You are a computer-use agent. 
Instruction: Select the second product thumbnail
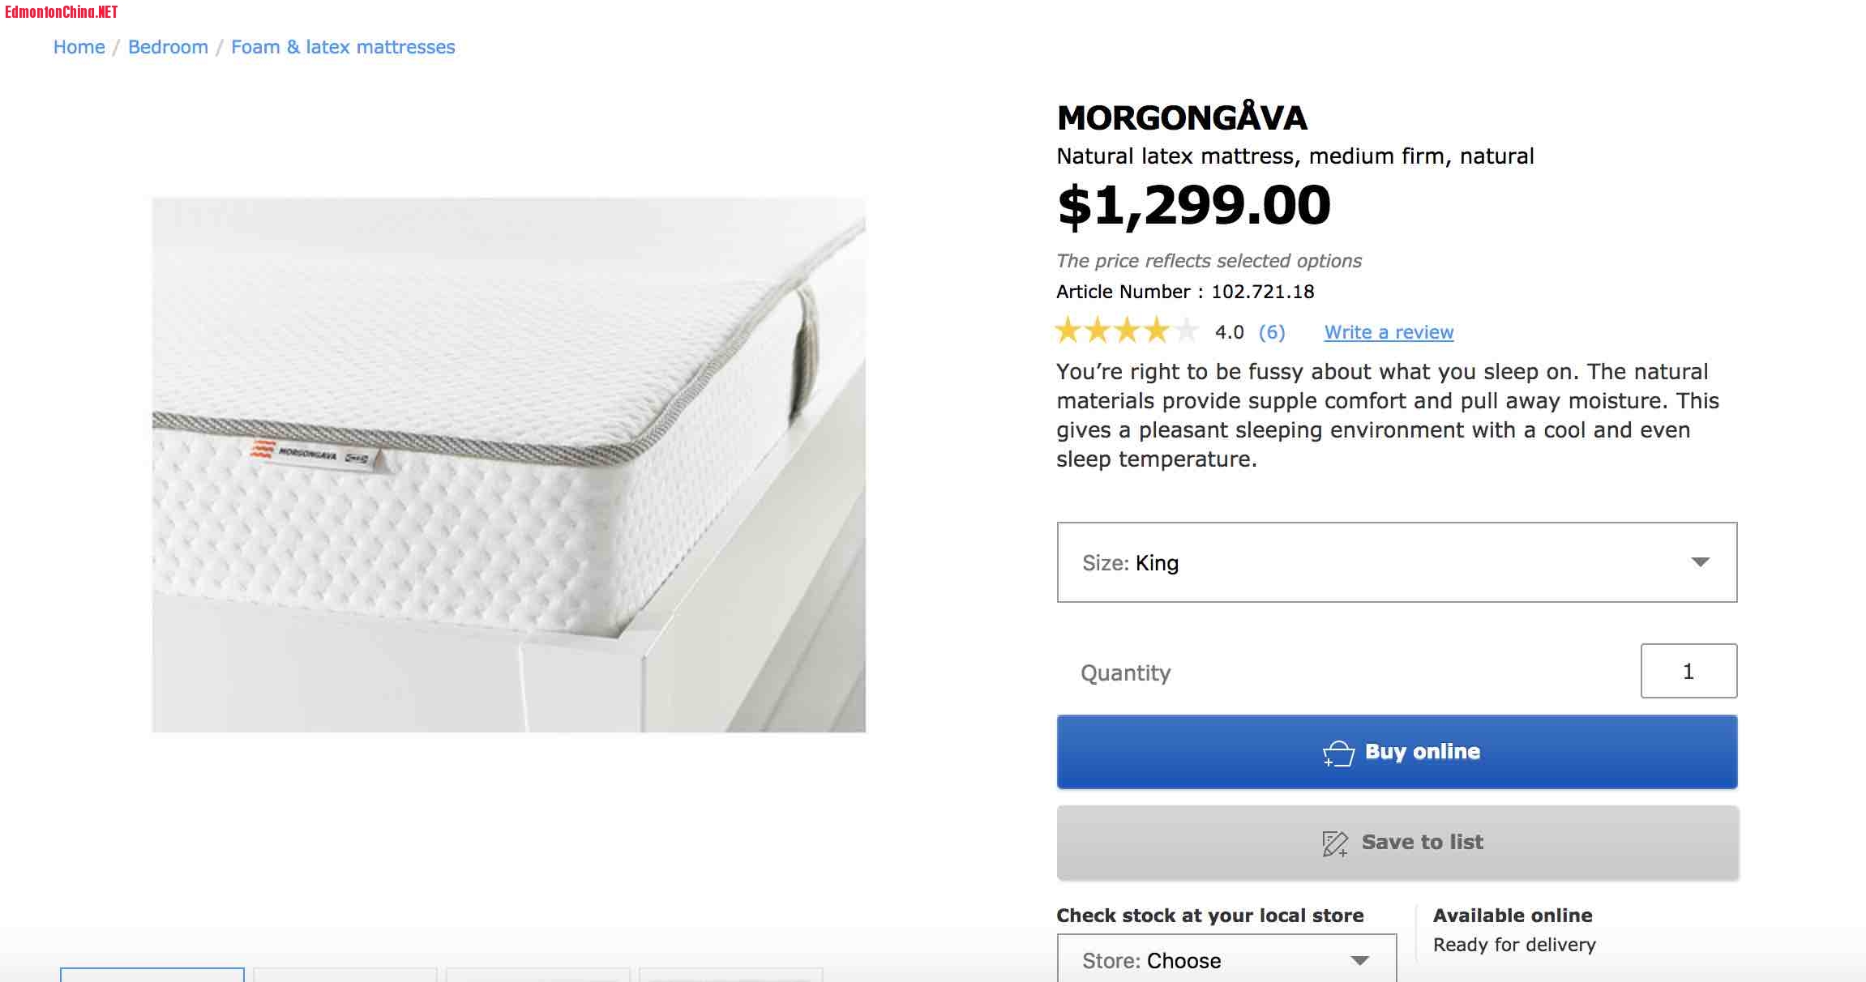[x=345, y=975]
